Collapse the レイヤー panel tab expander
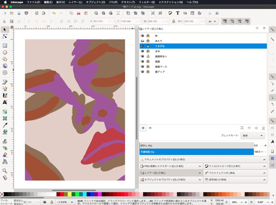Screen dimensions: 276x205 (200, 173)
